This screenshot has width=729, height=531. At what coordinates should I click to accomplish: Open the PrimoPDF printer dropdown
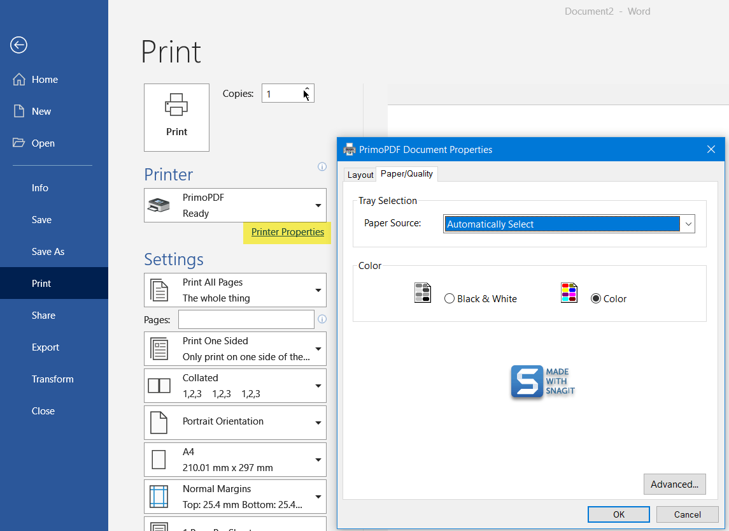click(x=318, y=205)
